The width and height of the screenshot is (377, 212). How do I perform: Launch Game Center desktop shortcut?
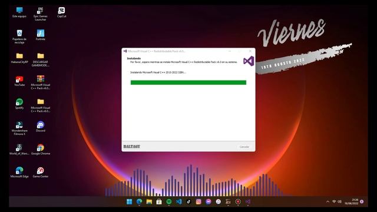(41, 173)
